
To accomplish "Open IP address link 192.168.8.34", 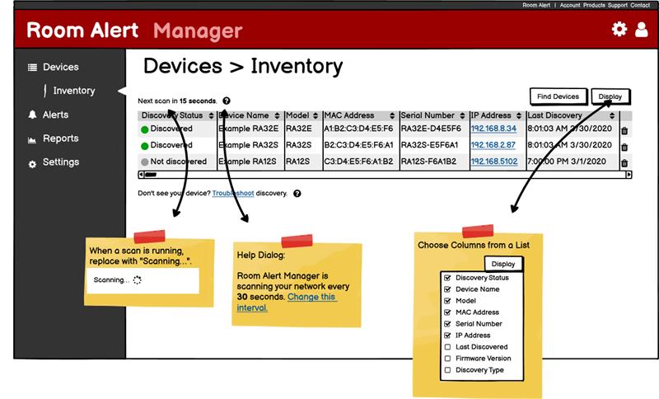I will [x=493, y=129].
